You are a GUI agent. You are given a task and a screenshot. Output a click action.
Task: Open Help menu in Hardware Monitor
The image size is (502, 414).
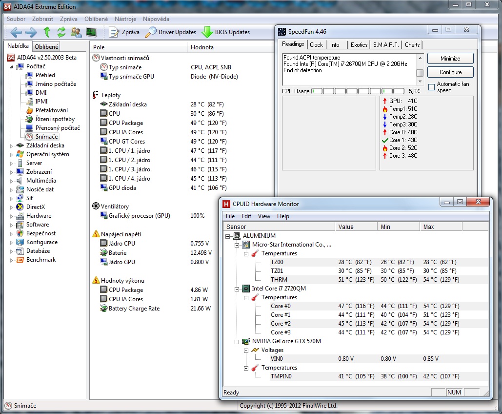point(283,216)
